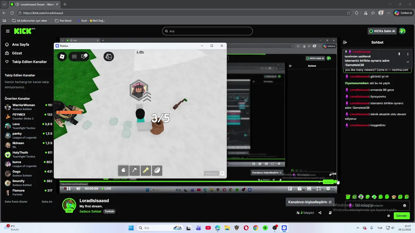Mute the Kick player volume

[x=78, y=189]
